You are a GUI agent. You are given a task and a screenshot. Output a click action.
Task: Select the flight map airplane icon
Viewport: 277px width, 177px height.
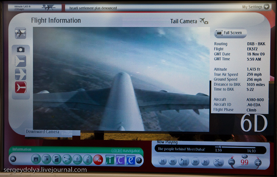click(x=20, y=33)
